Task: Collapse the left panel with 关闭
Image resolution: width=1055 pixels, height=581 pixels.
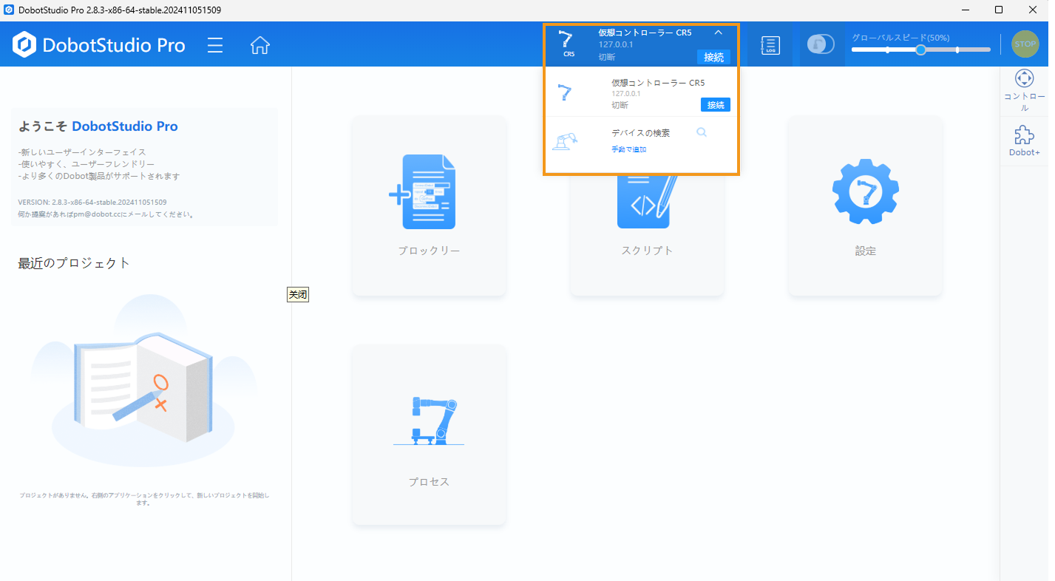Action: [x=298, y=294]
